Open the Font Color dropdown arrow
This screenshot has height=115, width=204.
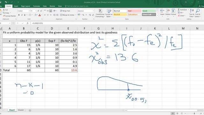click(42, 15)
